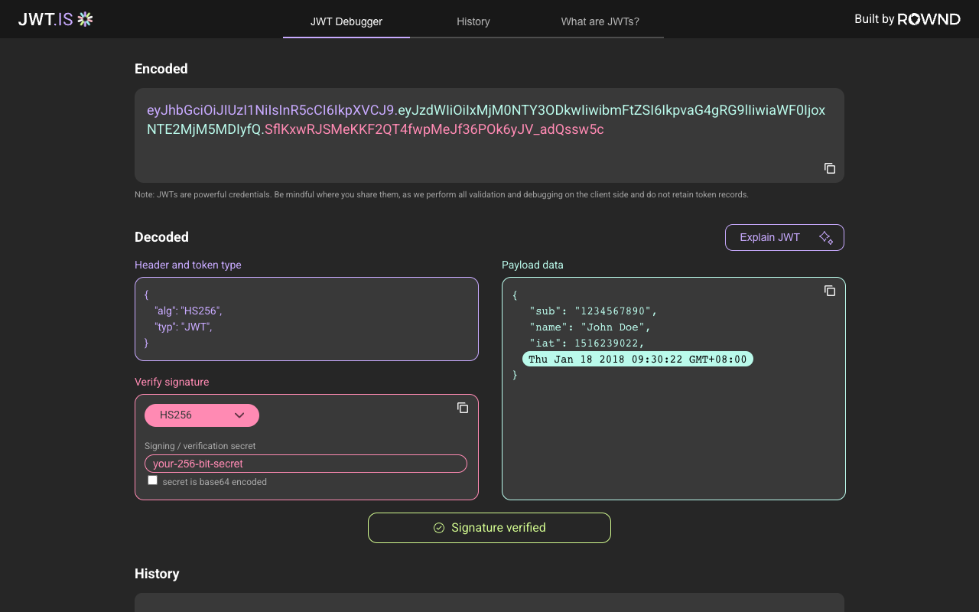The image size is (979, 612).
Task: Click the "alg": "HS256" header line
Action: pyautogui.click(x=188, y=311)
